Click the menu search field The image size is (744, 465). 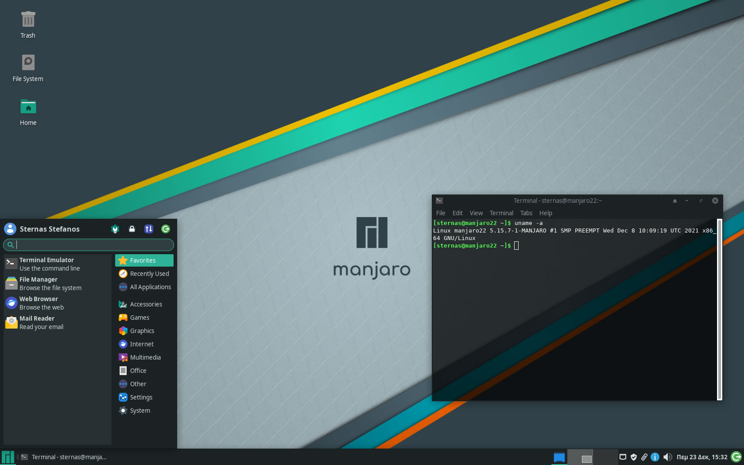(x=89, y=244)
